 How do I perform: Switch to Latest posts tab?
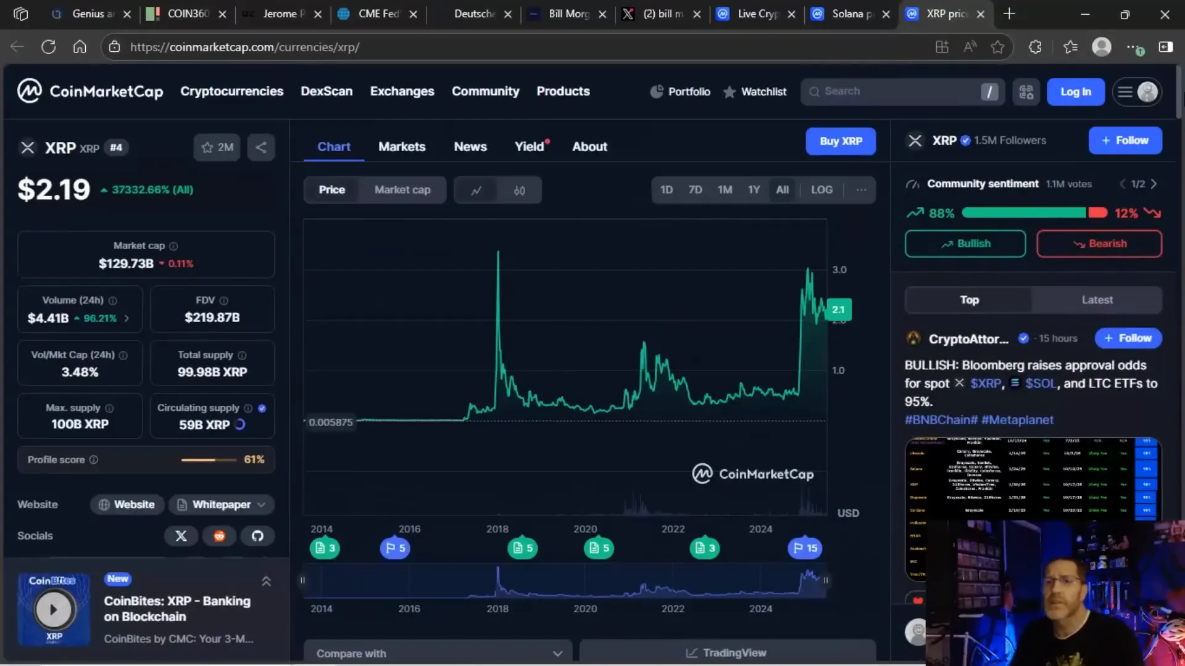point(1097,300)
